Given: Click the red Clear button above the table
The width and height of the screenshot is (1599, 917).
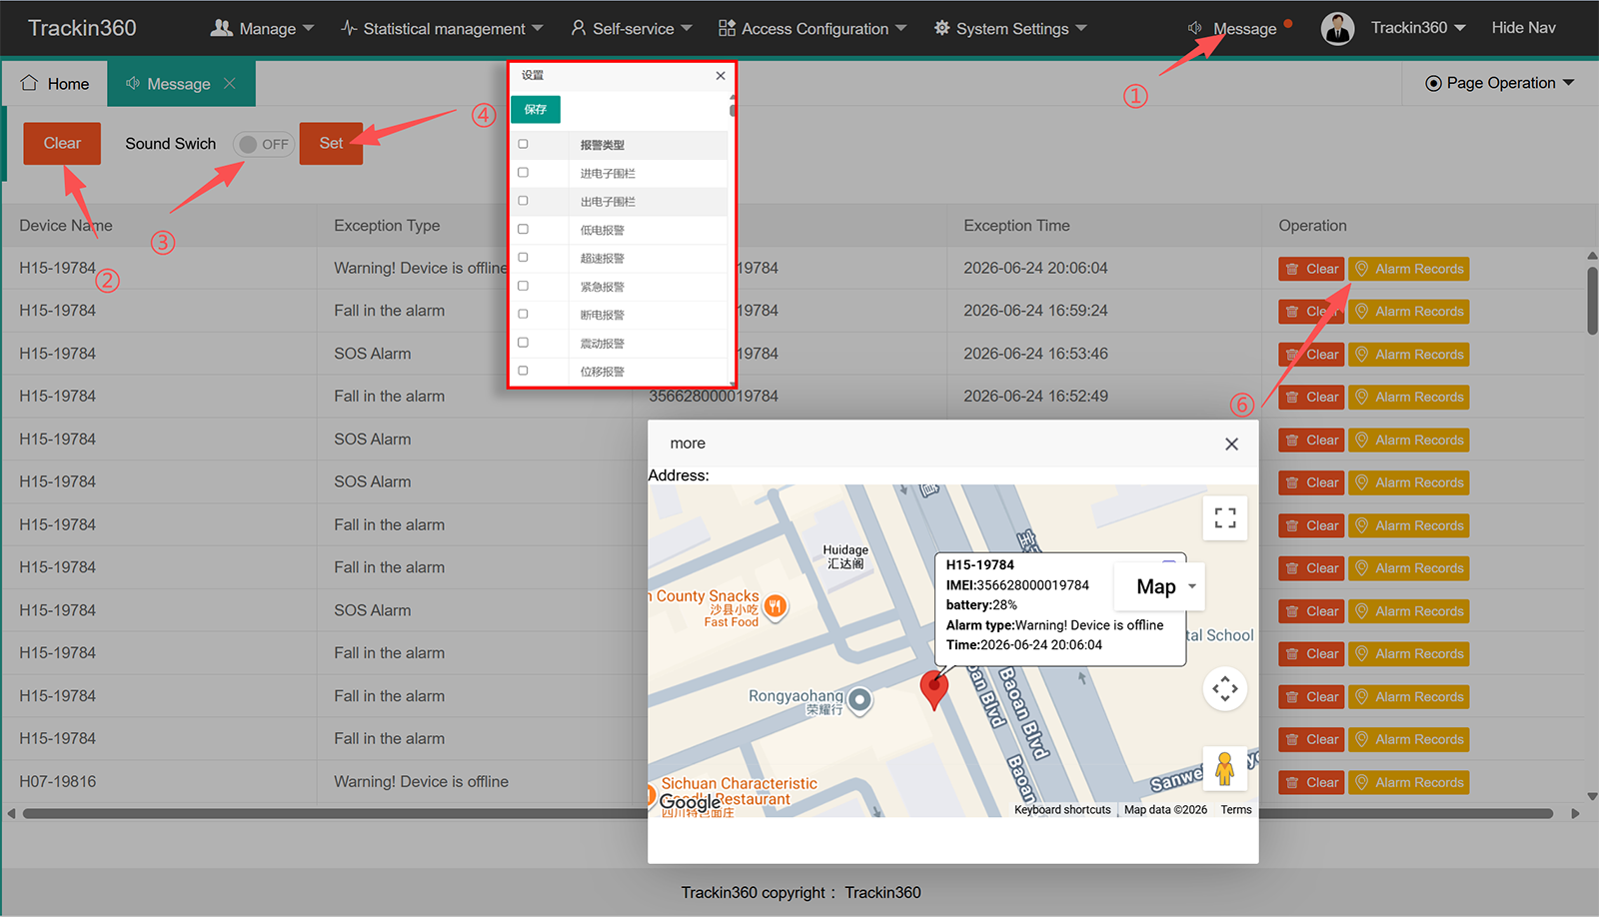Looking at the screenshot, I should (x=62, y=143).
